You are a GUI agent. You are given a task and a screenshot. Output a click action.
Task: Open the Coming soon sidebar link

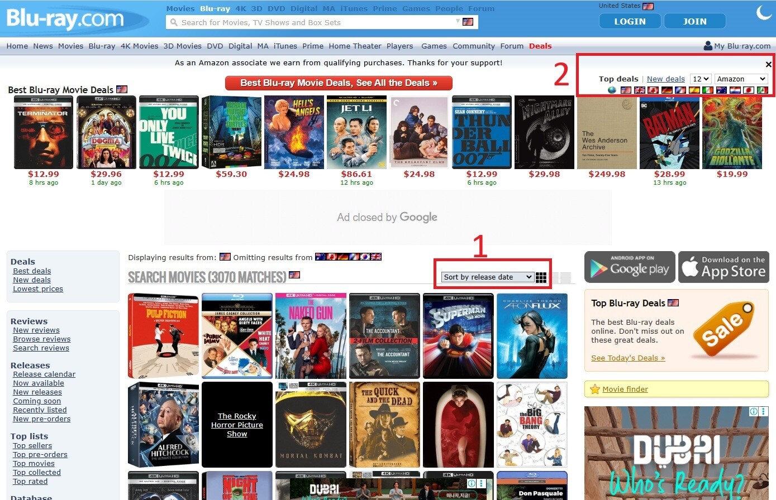[x=37, y=401]
